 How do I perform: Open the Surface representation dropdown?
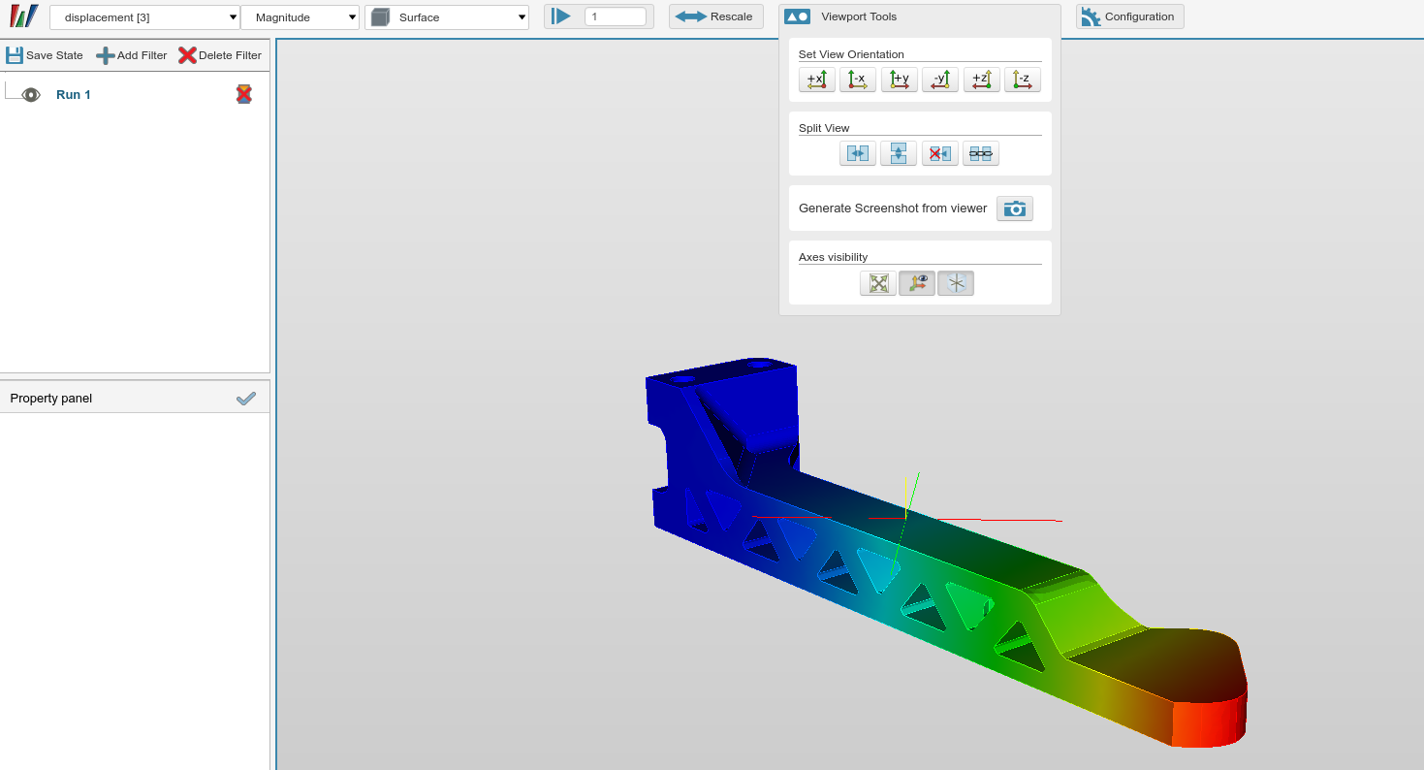pyautogui.click(x=447, y=17)
